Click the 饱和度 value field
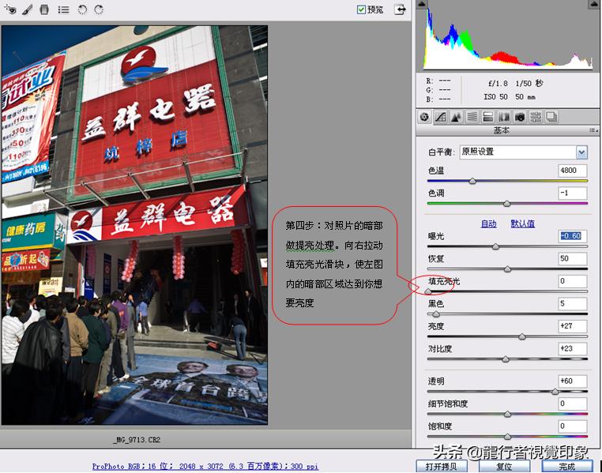This screenshot has width=602, height=473. [x=573, y=426]
